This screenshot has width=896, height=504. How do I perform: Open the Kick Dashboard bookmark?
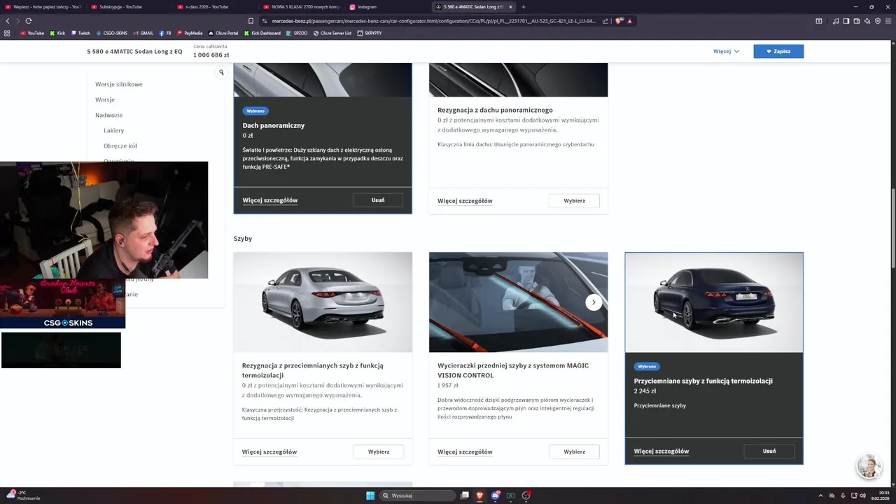click(x=262, y=33)
